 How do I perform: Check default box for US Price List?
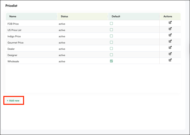[111, 30]
